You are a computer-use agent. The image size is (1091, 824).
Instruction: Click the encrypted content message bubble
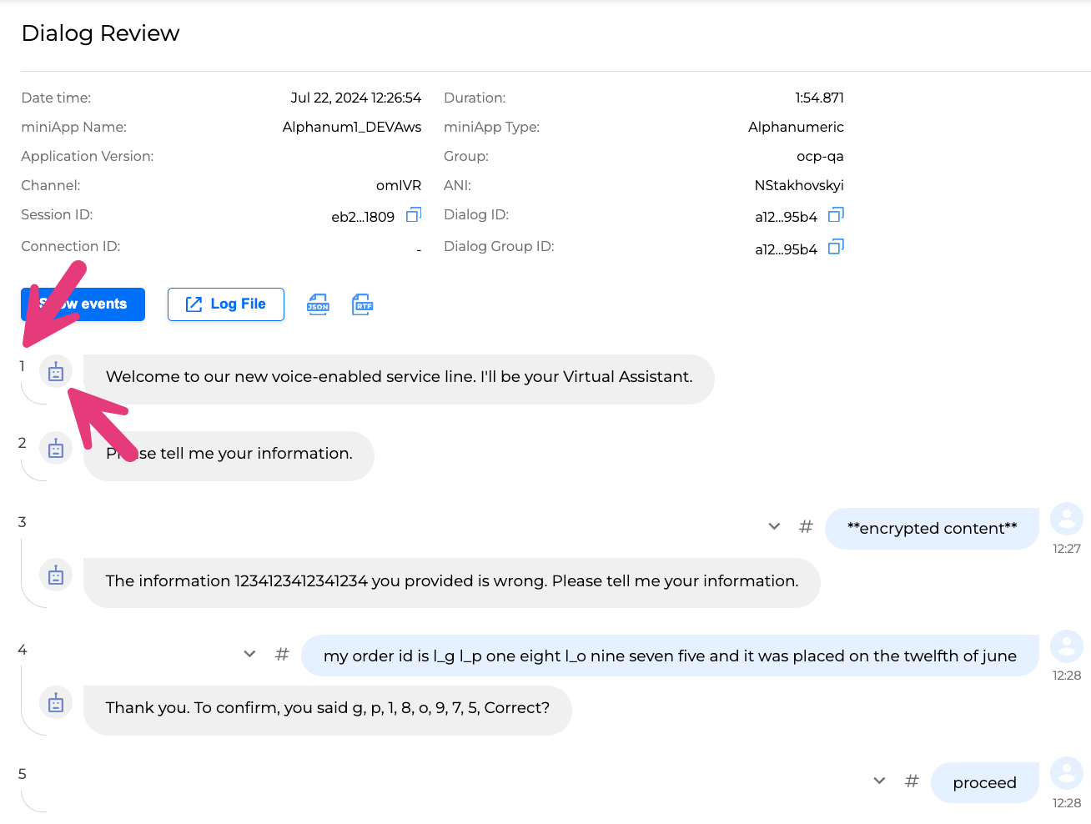tap(932, 528)
